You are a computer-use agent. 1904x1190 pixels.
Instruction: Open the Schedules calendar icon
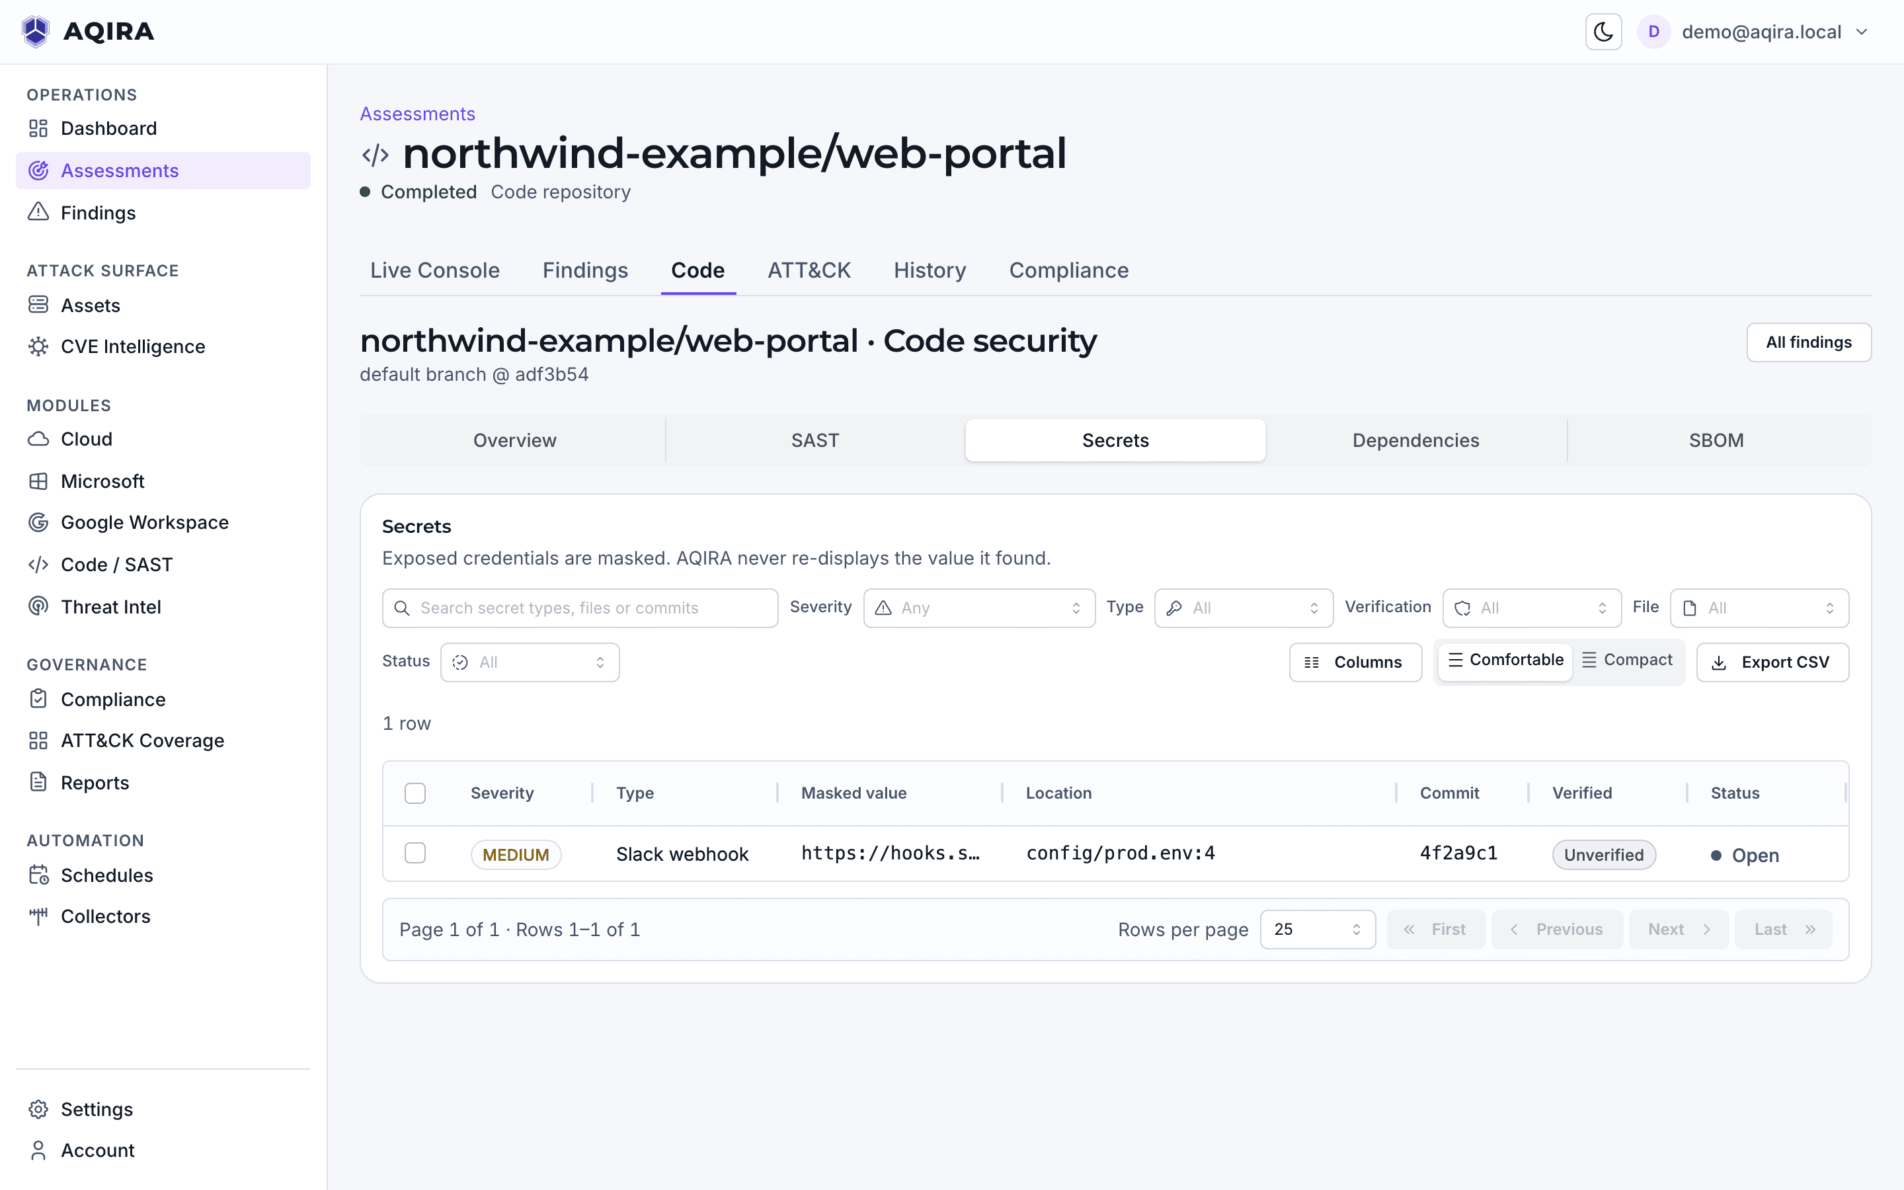(x=38, y=875)
